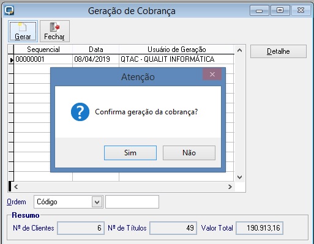Click the Nº de Títulos value field
314x244 pixels.
173,228
